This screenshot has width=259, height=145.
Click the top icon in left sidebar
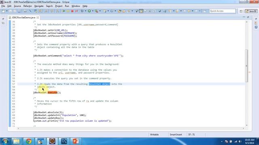(x=3, y=19)
